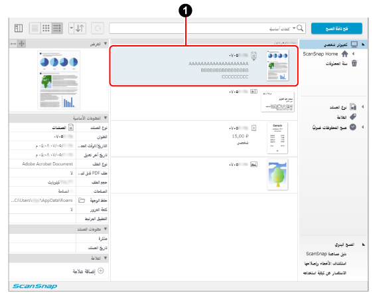Click the pie-chart document thumbnail in list
This screenshot has height=293, width=377.
277,65
